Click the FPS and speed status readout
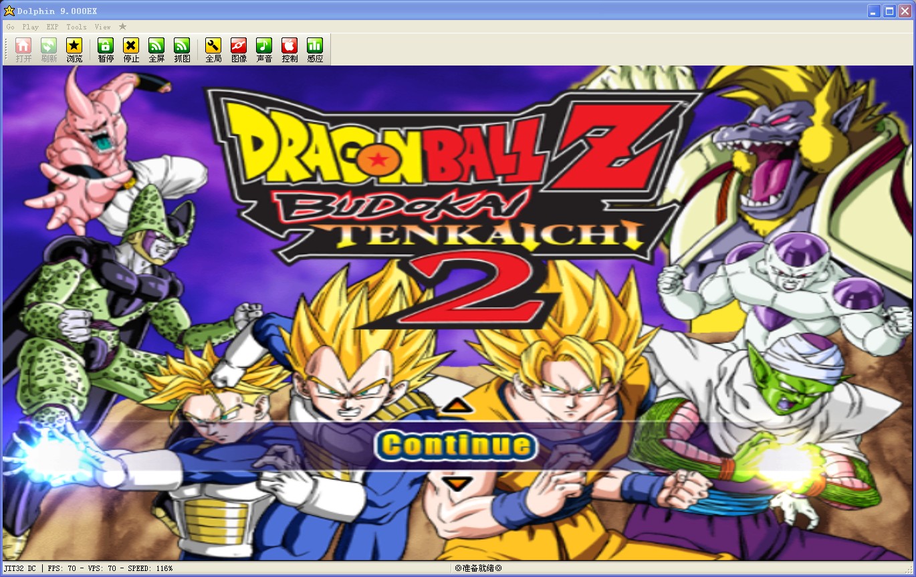 click(x=110, y=568)
